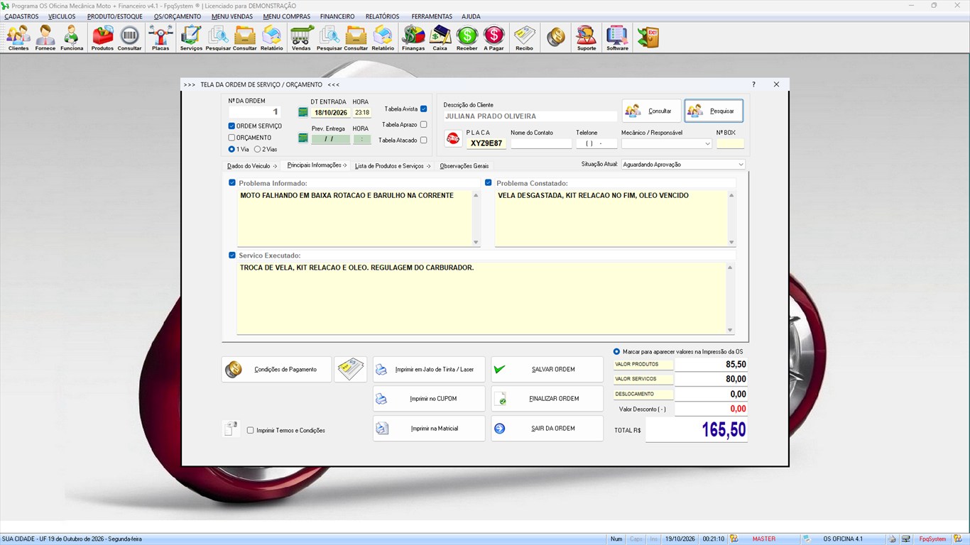Open the Lista de Produtos e Serviços tab
The image size is (970, 545).
point(393,166)
